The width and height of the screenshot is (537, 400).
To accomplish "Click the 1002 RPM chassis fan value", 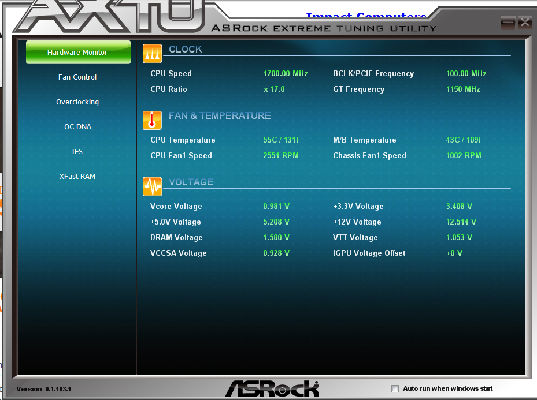I will (x=464, y=156).
